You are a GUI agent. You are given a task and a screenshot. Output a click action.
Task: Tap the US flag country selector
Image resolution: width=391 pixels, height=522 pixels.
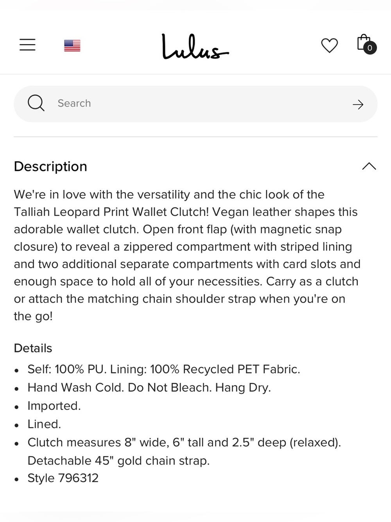72,45
